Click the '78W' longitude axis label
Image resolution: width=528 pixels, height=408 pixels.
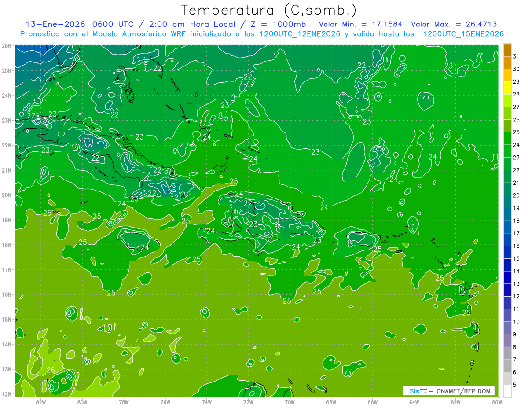pyautogui.click(x=124, y=402)
